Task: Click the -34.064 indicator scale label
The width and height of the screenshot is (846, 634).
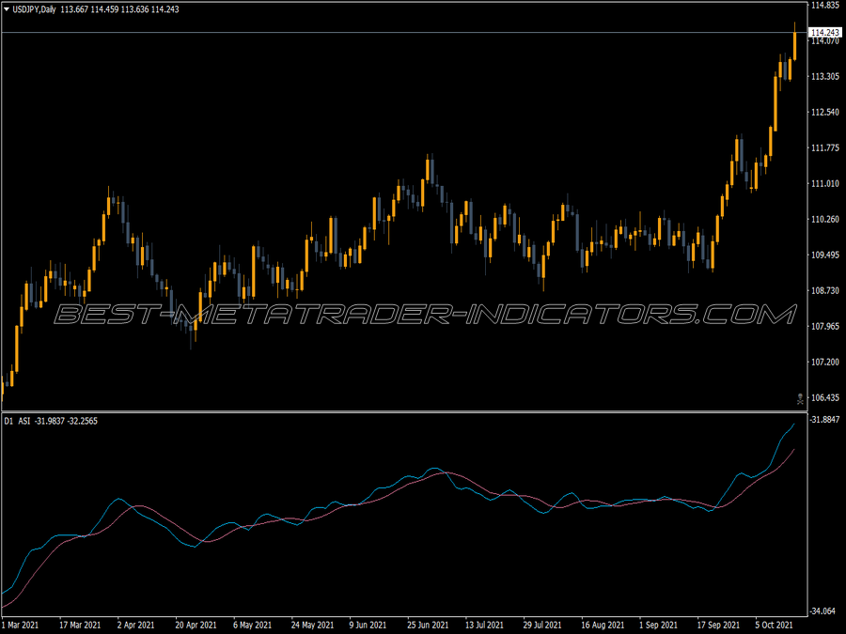Action: tap(823, 611)
